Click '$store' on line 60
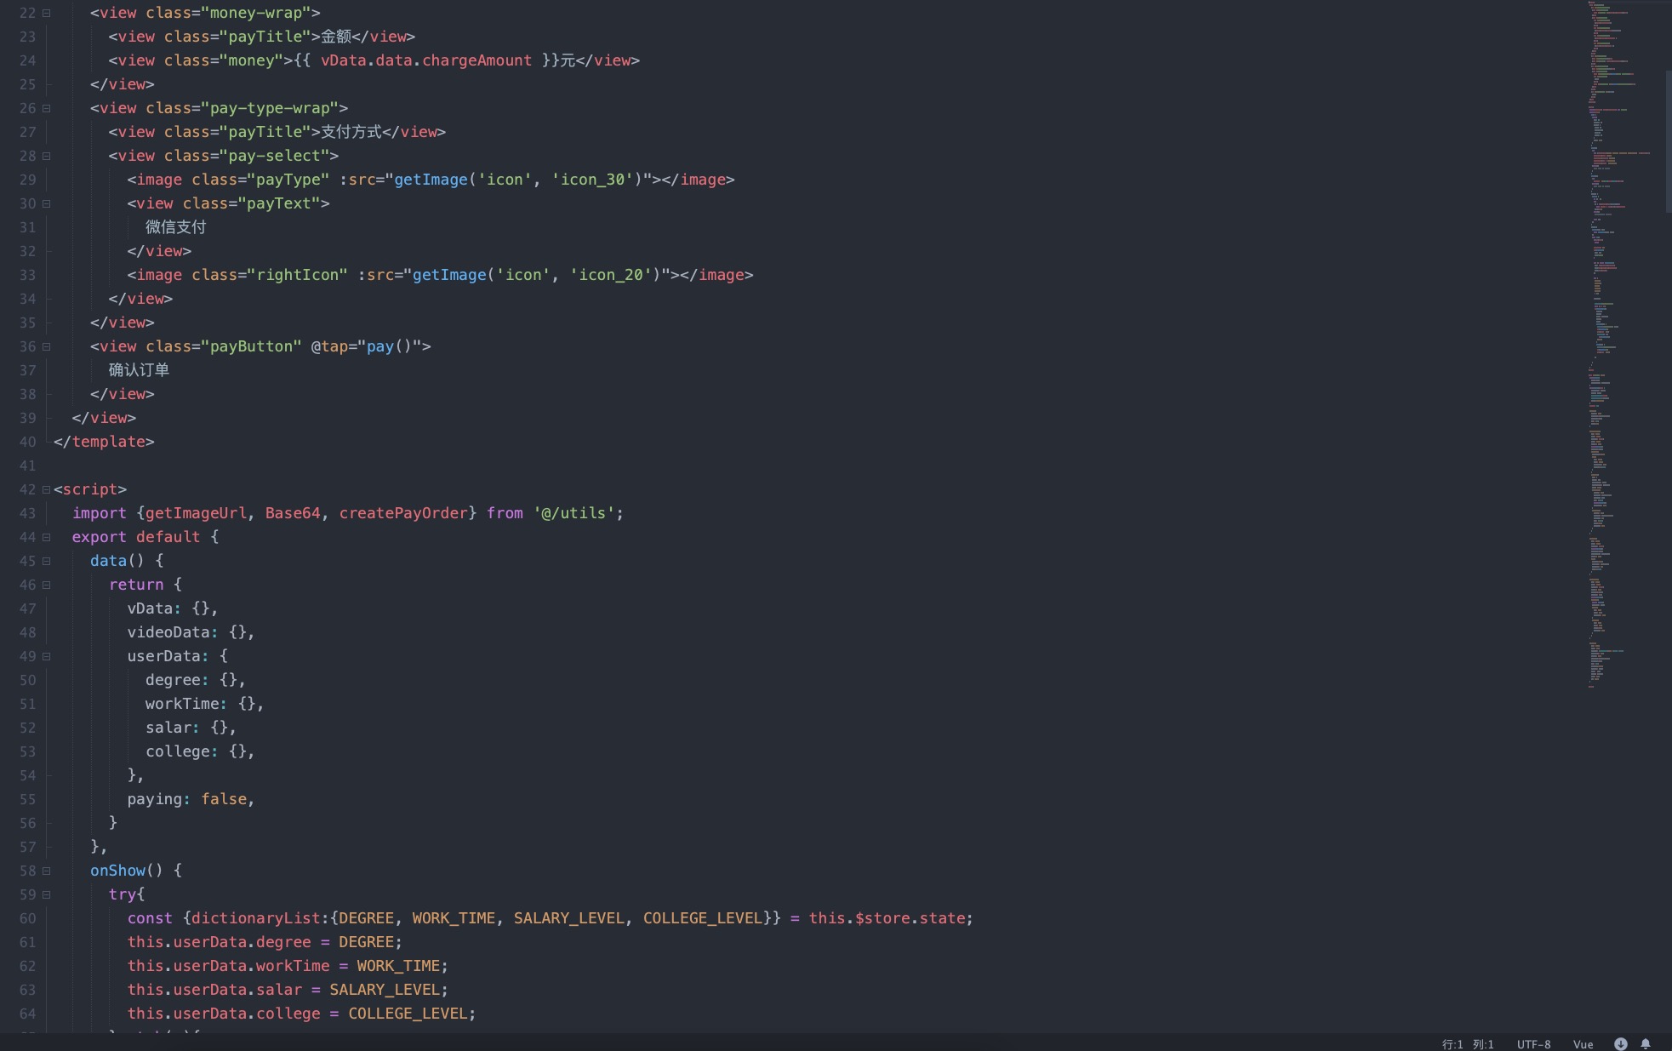The width and height of the screenshot is (1672, 1051). click(x=882, y=918)
